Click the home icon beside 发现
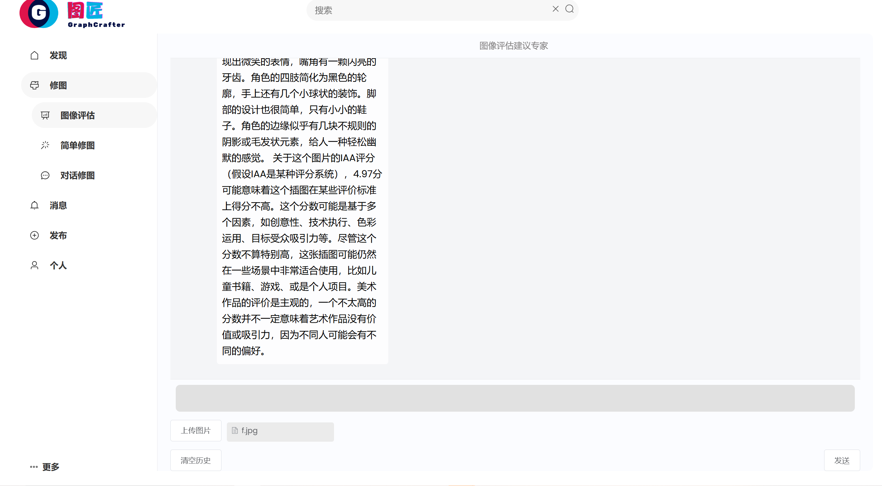This screenshot has height=486, width=882. [x=34, y=55]
